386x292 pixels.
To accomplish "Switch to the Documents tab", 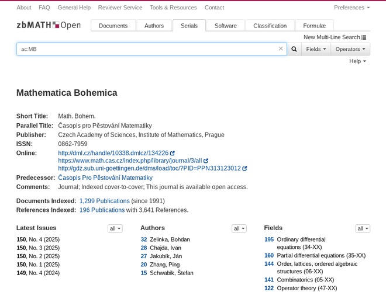I will pos(113,26).
